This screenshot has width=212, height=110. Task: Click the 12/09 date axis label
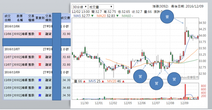click(x=184, y=103)
